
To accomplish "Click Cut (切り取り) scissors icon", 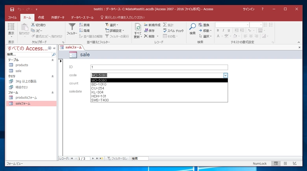I will pyautogui.click(x=33, y=25).
